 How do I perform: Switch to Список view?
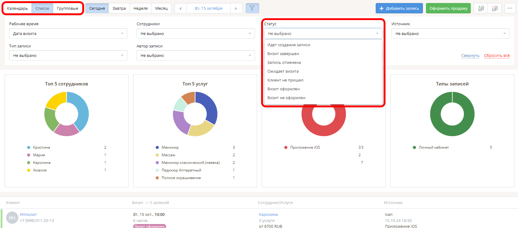[42, 8]
